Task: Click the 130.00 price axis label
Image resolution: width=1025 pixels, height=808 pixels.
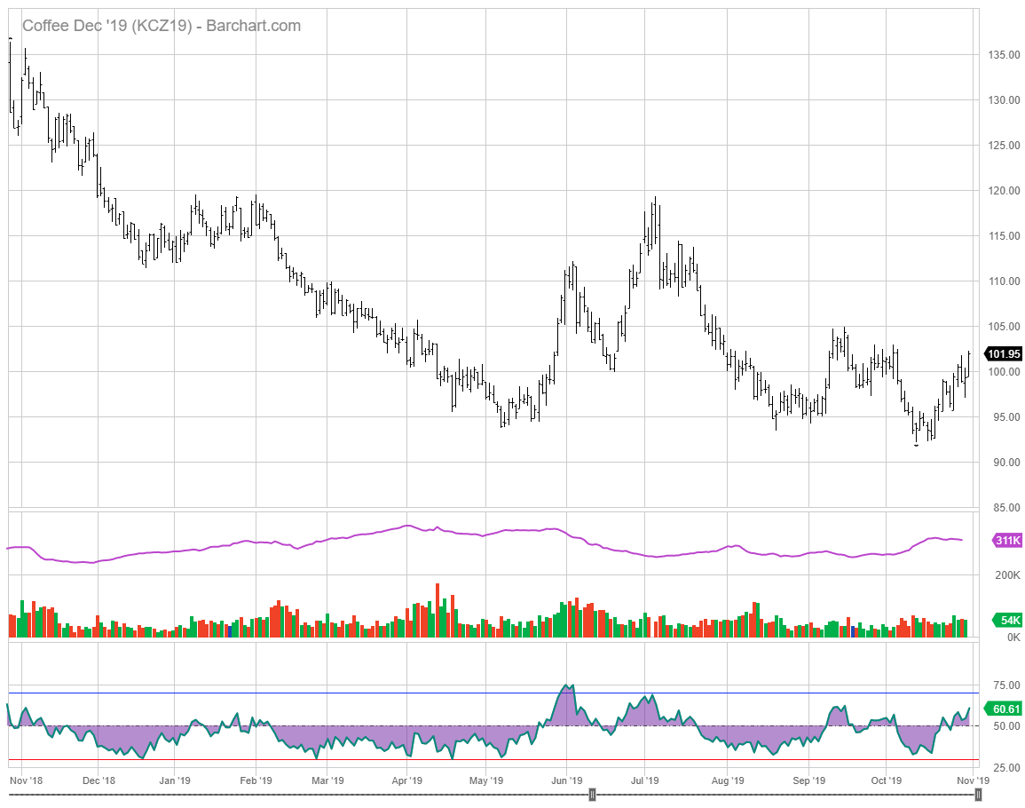Action: tap(1004, 100)
